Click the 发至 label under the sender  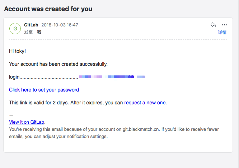click(x=28, y=32)
